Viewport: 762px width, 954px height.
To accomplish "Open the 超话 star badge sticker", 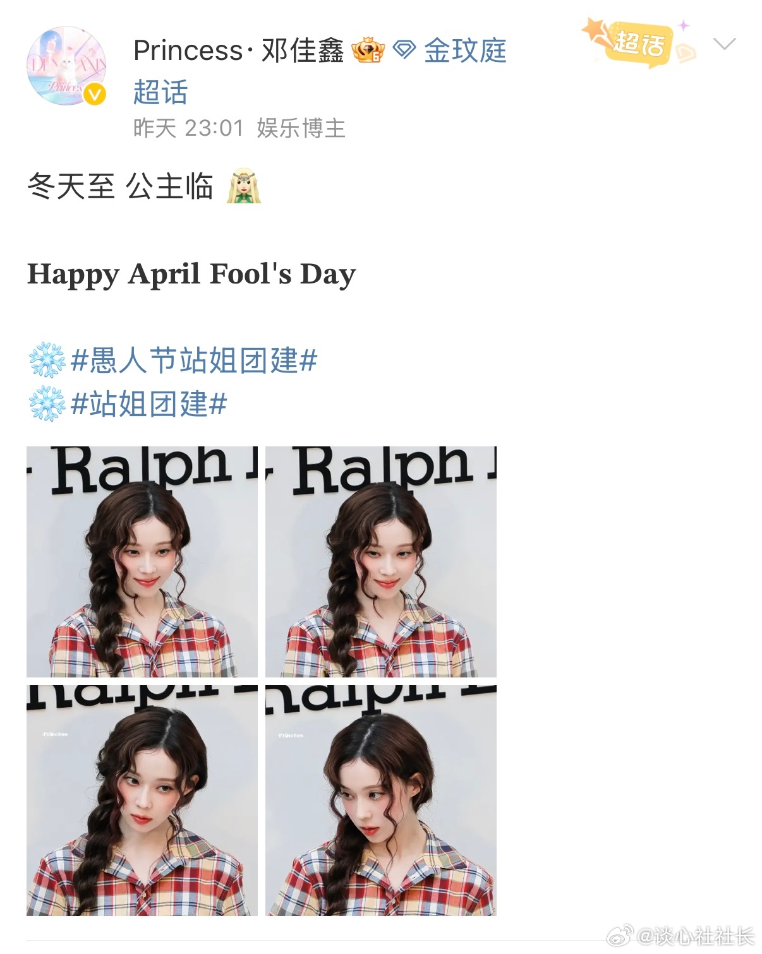I will (639, 42).
